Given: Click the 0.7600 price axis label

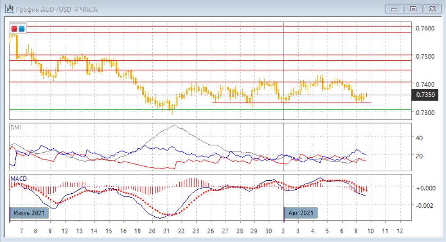Looking at the screenshot, I should [x=425, y=28].
